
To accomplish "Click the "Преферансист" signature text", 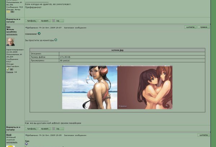I will click(33, 7).
